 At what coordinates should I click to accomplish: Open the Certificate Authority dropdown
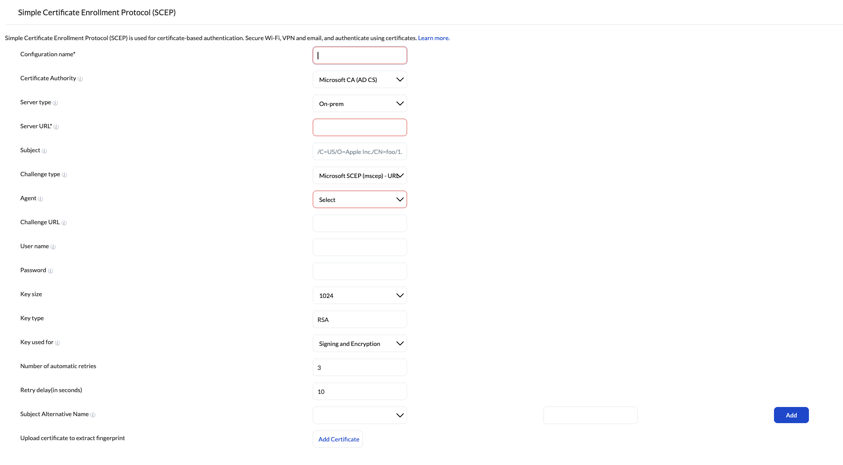tap(359, 79)
